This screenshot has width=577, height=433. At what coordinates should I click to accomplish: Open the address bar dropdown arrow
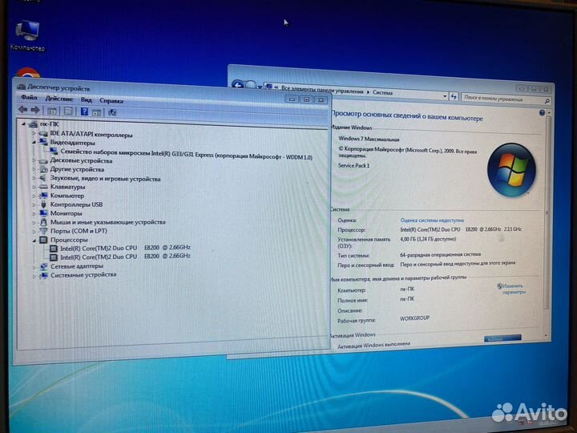[x=445, y=96]
